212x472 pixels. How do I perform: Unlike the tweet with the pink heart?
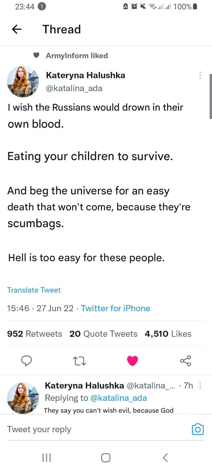[x=132, y=360]
